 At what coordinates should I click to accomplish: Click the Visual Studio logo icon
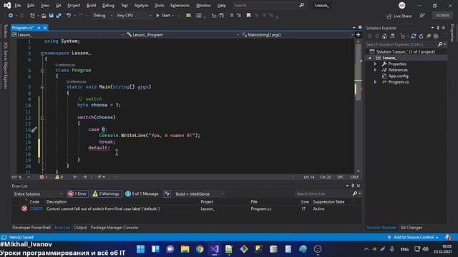point(7,5)
